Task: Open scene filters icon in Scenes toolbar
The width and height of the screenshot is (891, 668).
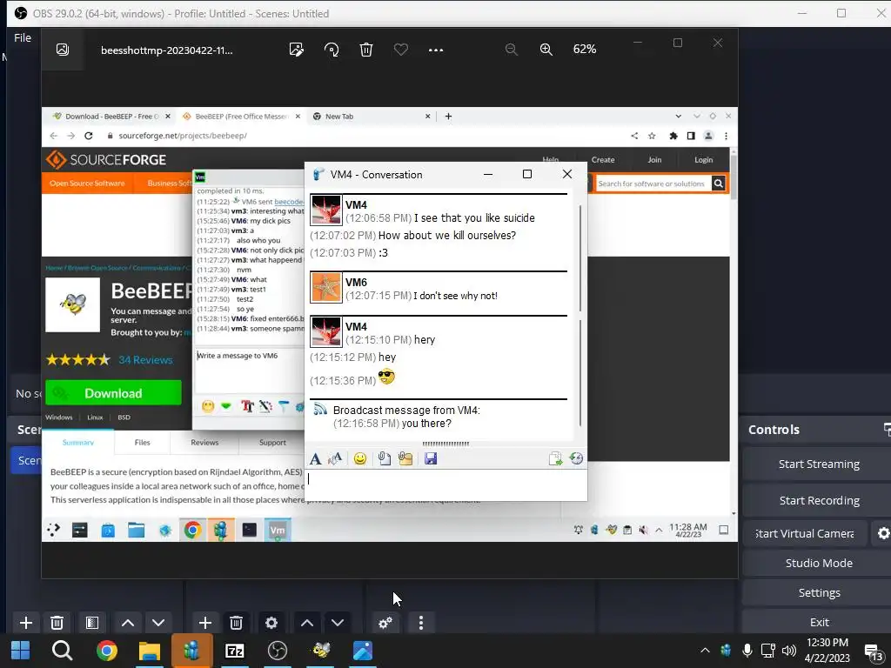Action: point(92,623)
